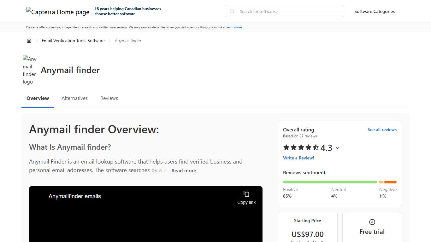Click the Learn more link in the disclaimer
This screenshot has height=242, width=431.
pos(233,27)
